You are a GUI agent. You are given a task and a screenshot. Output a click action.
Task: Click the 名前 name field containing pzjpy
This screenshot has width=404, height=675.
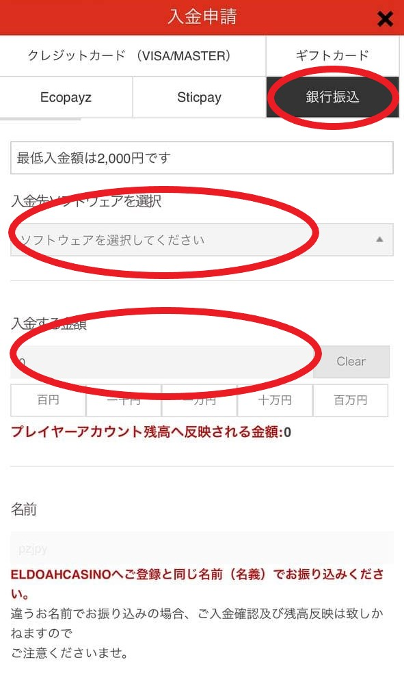click(x=202, y=548)
